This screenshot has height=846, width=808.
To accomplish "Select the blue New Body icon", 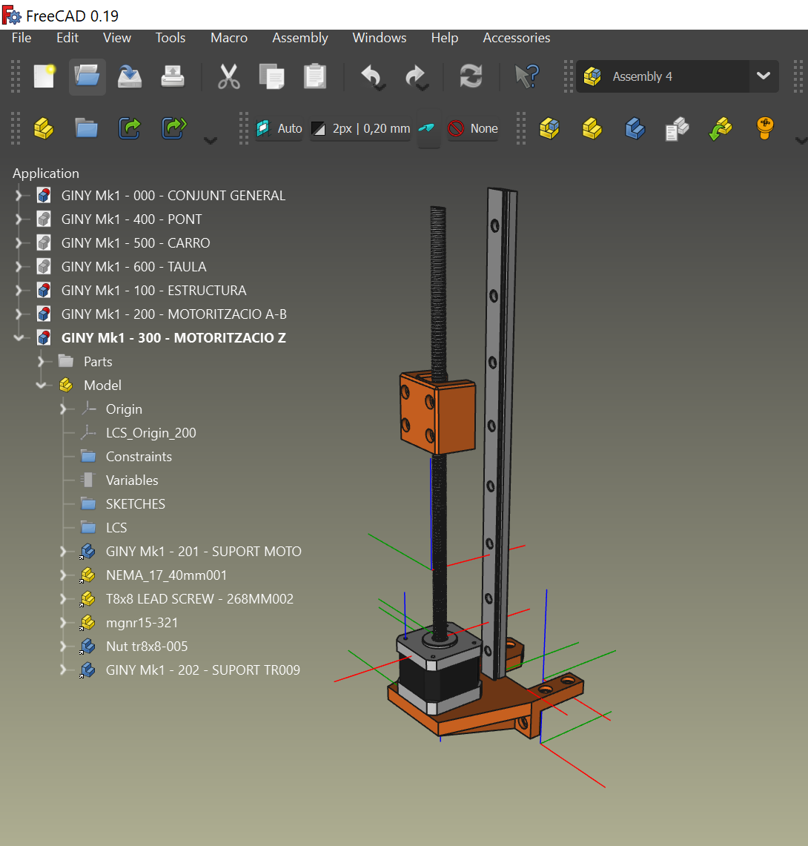I will (635, 128).
